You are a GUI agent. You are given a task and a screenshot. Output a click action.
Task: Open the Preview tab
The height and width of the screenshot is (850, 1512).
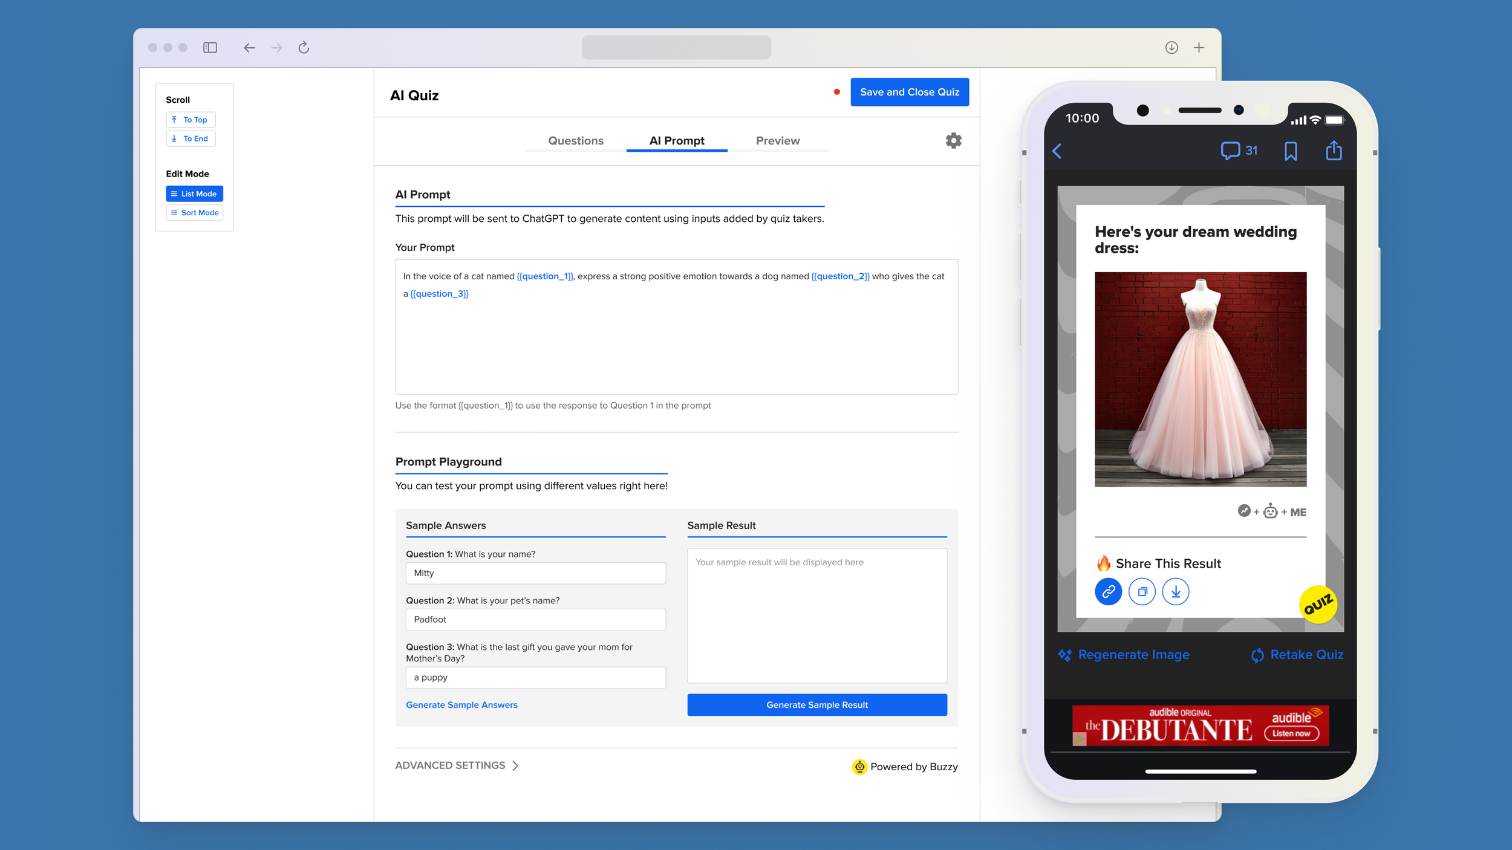click(x=777, y=141)
